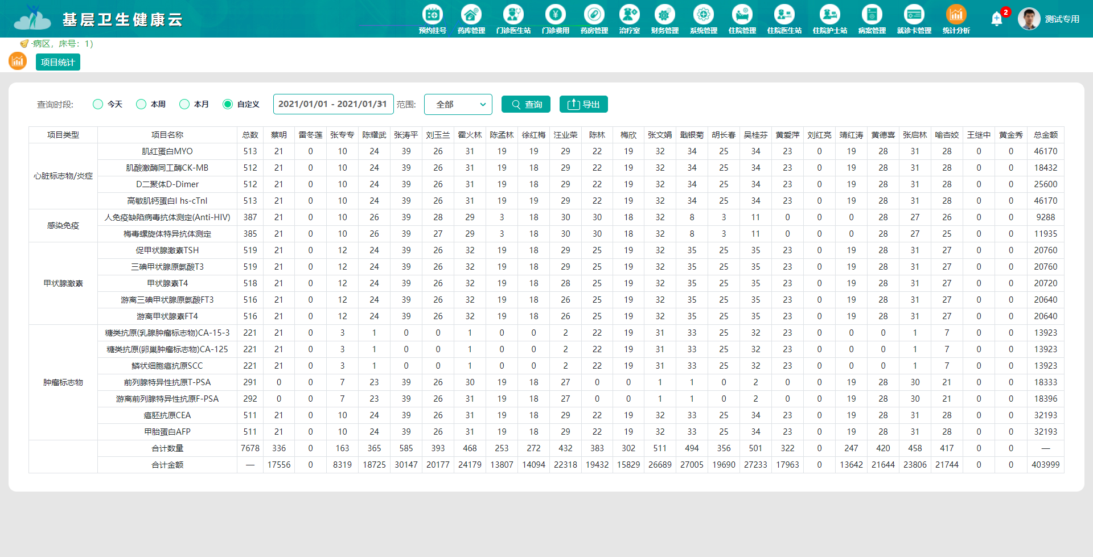This screenshot has width=1093, height=557.
Task: Click the orange statistics chart icon
Action: 18,61
